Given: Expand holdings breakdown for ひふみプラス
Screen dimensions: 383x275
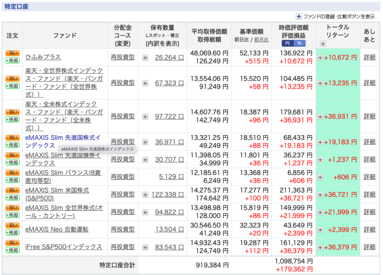Looking at the screenshot, I should [146, 57].
